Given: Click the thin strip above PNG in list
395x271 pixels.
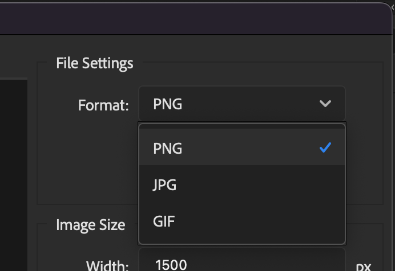Looking at the screenshot, I should point(242,126).
